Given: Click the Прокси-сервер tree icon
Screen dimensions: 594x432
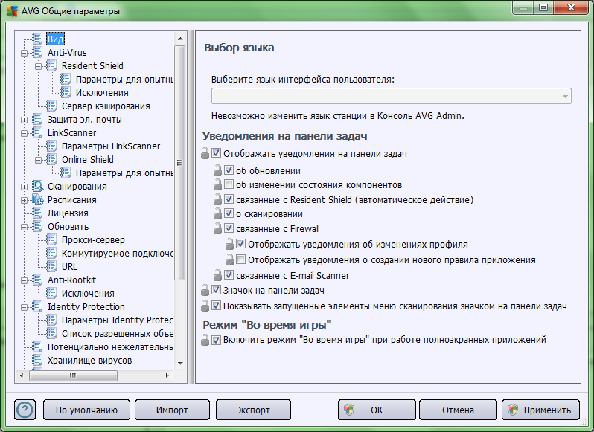Looking at the screenshot, I should click(x=51, y=240).
